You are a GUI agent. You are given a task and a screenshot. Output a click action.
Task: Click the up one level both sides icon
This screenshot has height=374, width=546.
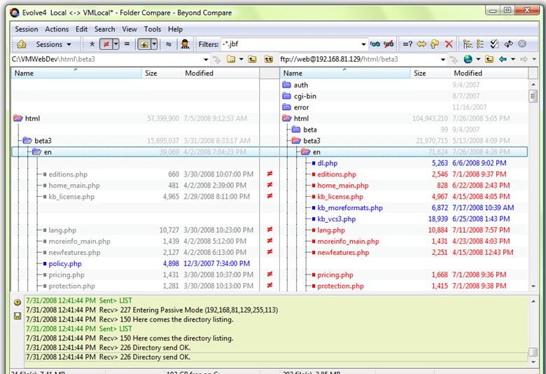coord(269,60)
